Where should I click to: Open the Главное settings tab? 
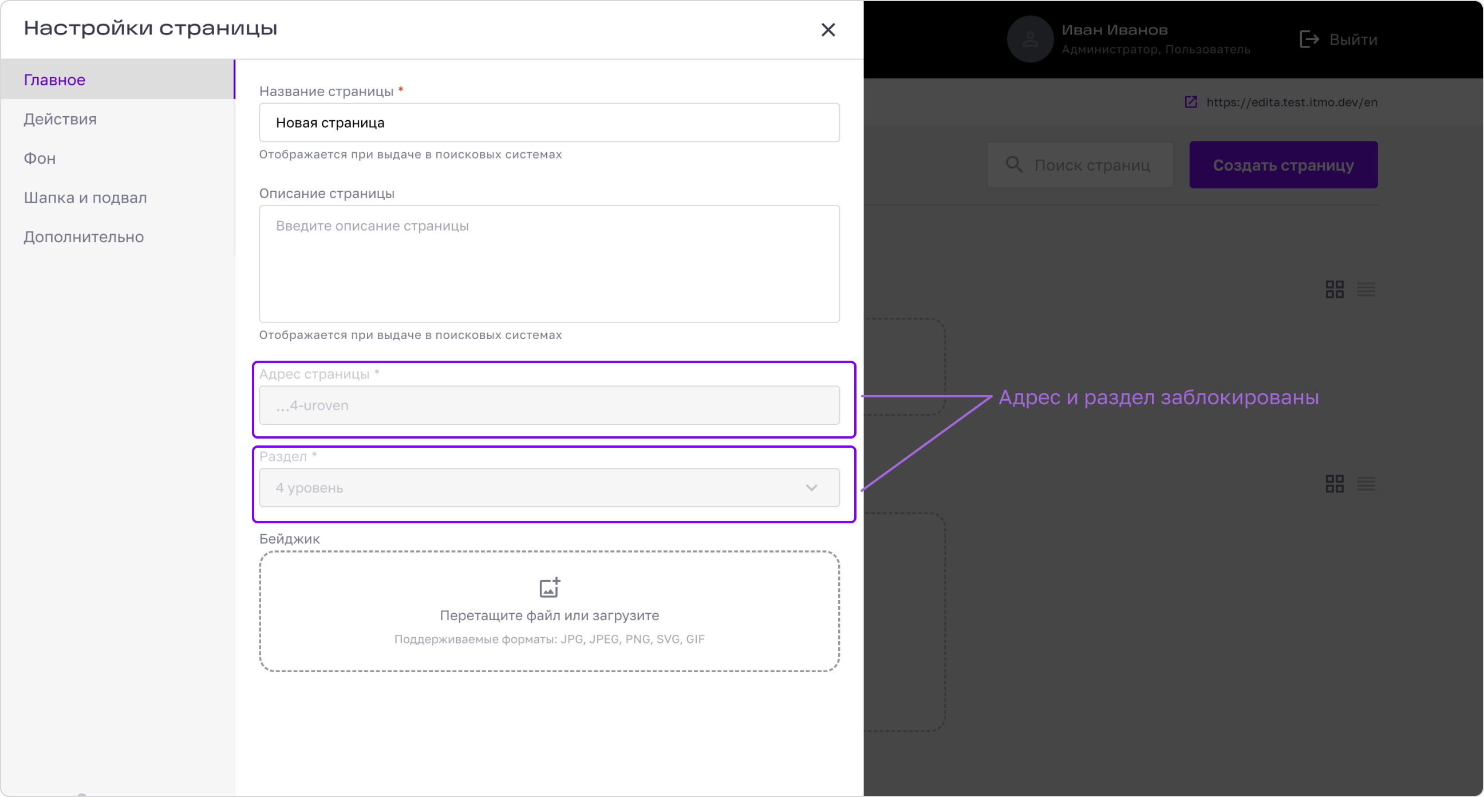[117, 80]
